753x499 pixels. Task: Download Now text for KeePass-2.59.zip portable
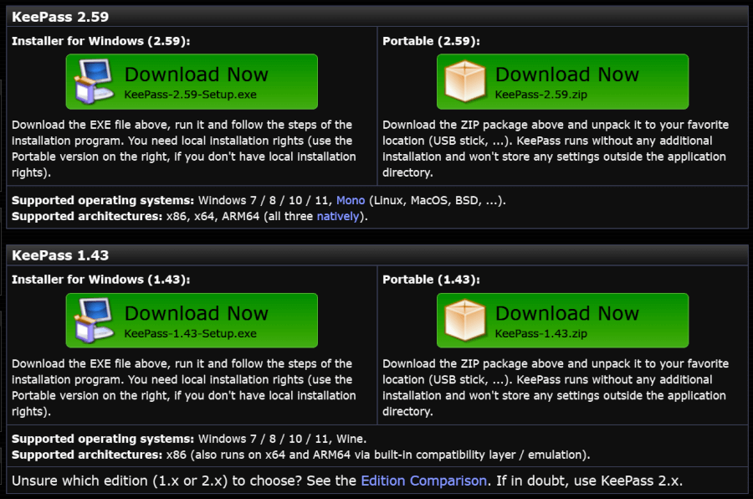pos(567,75)
